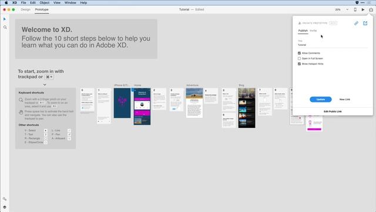Viewport: 376px width, 212px height.
Task: Toggle the Show Hotspot Hints checkbox
Action: 299,64
